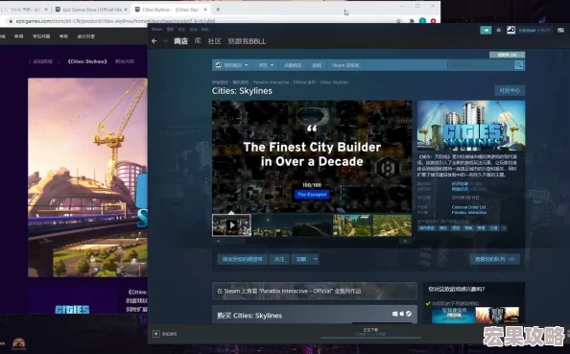This screenshot has height=354, width=570.
Task: Open the Steam announcements megaphone icon
Action: click(486, 30)
